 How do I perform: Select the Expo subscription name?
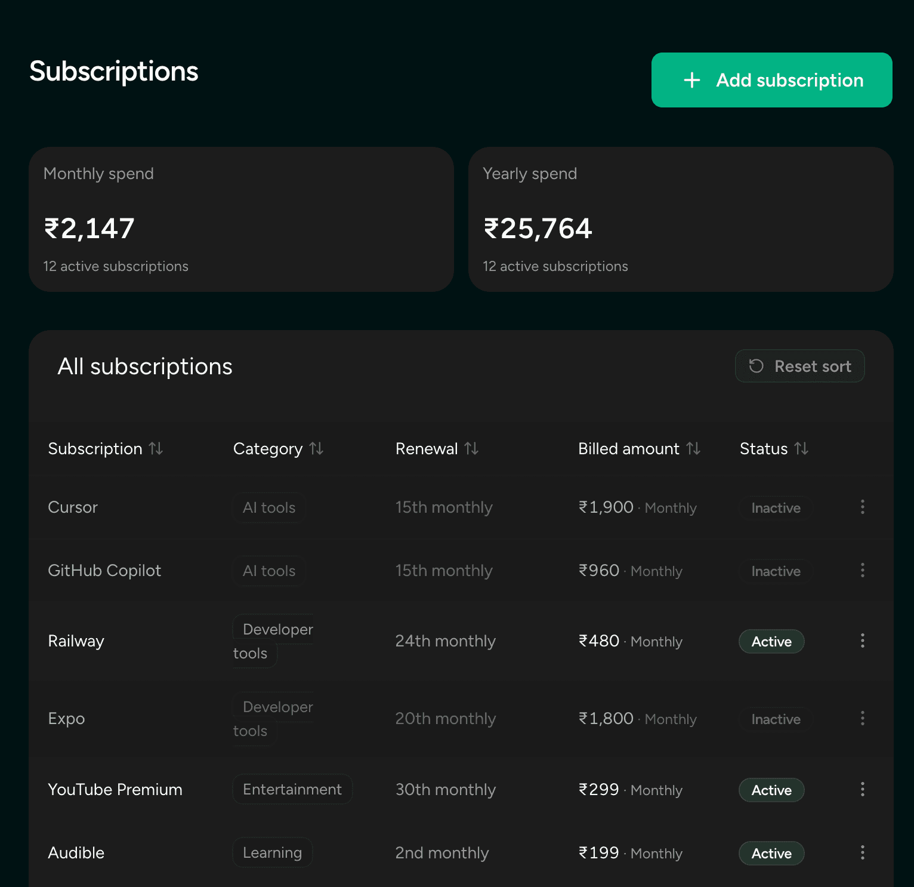[x=66, y=719]
